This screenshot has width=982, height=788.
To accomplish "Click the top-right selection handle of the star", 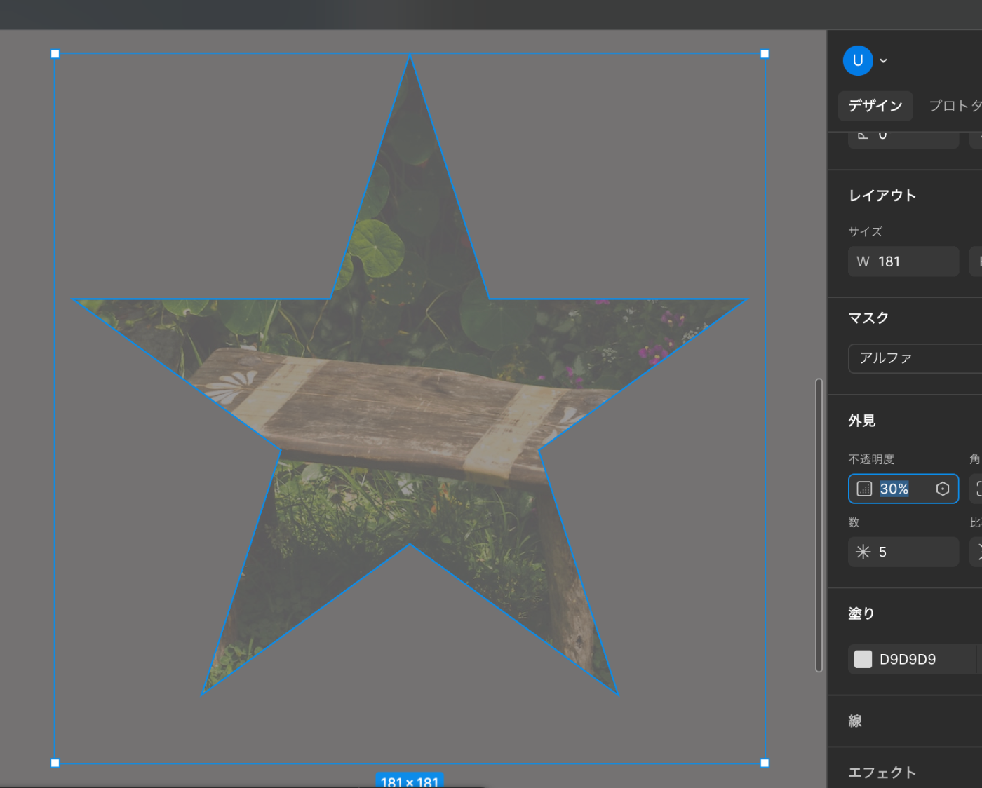I will (x=765, y=54).
